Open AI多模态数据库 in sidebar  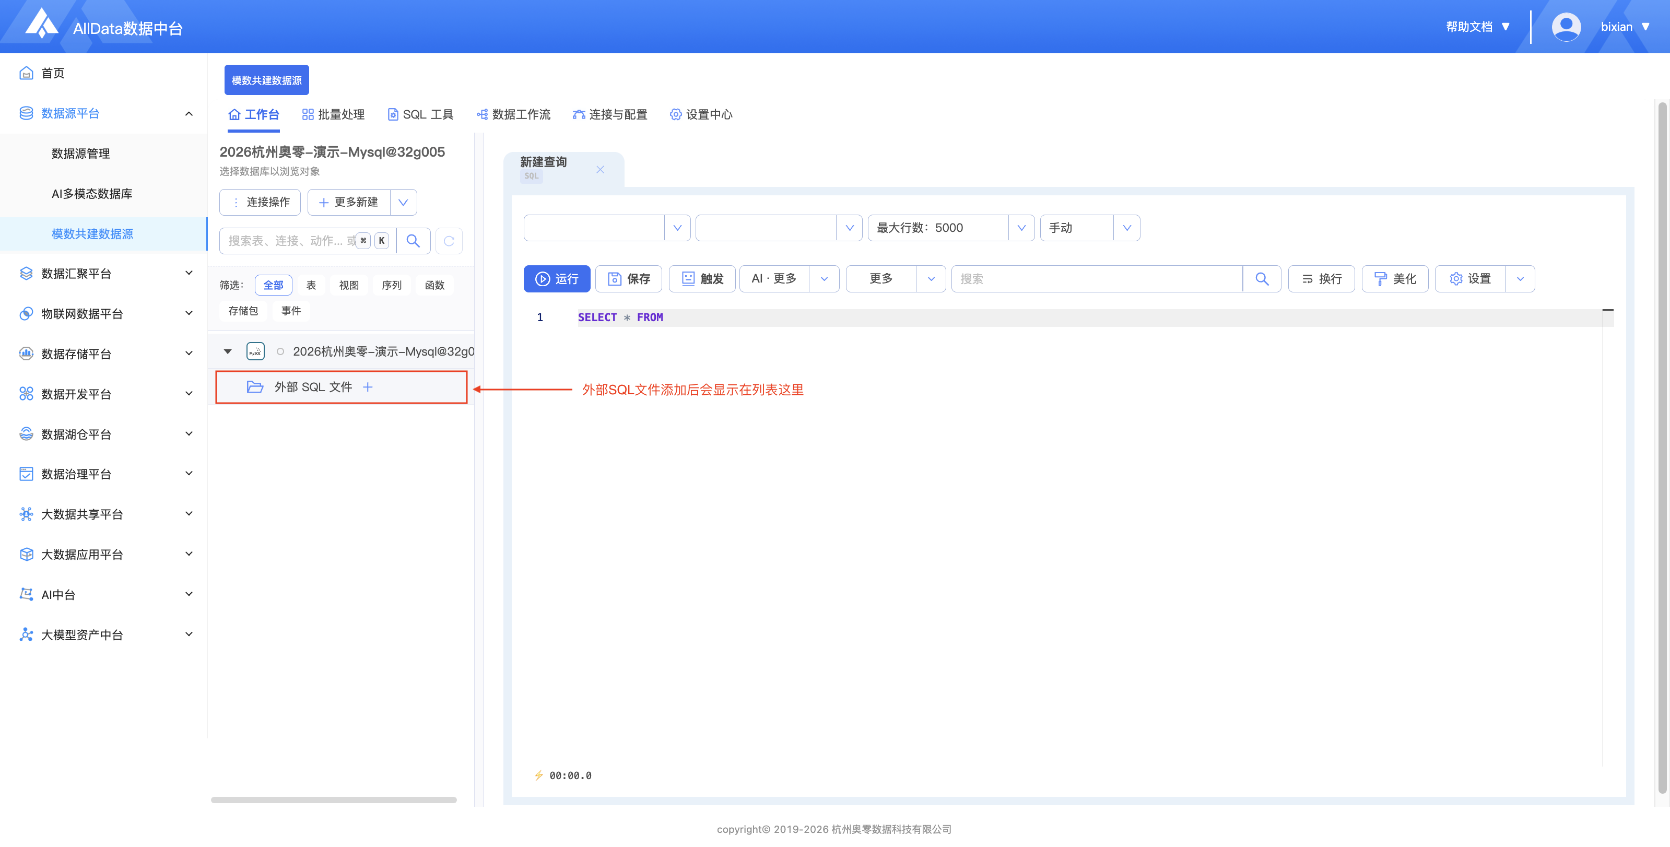point(92,194)
